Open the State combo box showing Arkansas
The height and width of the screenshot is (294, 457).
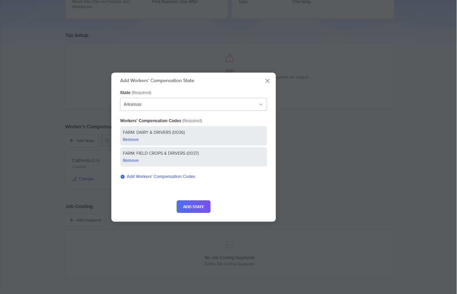[188, 104]
